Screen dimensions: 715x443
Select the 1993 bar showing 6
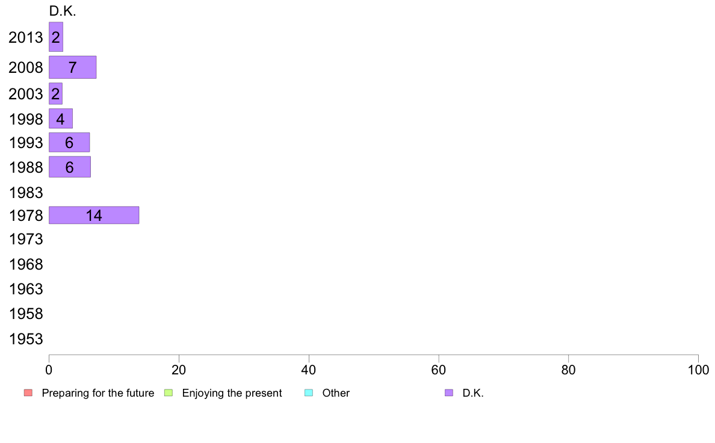pos(69,142)
